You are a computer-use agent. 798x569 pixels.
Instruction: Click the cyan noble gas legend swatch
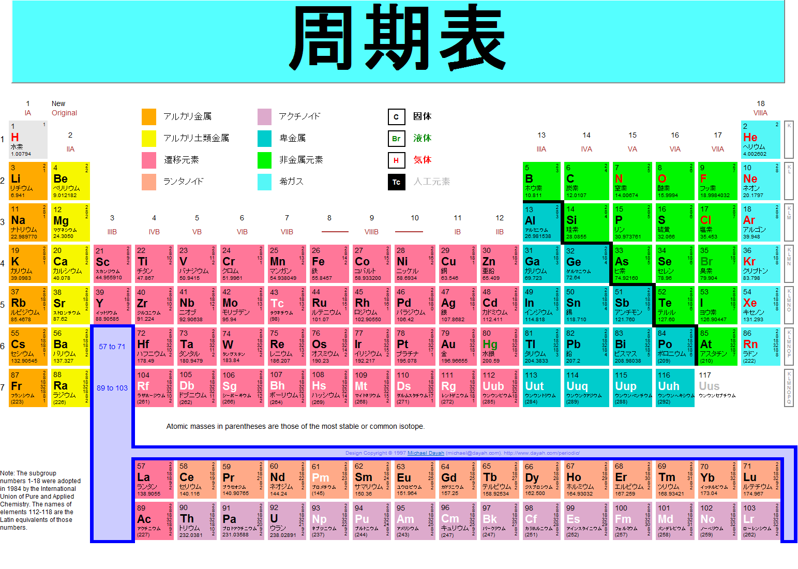point(265,182)
